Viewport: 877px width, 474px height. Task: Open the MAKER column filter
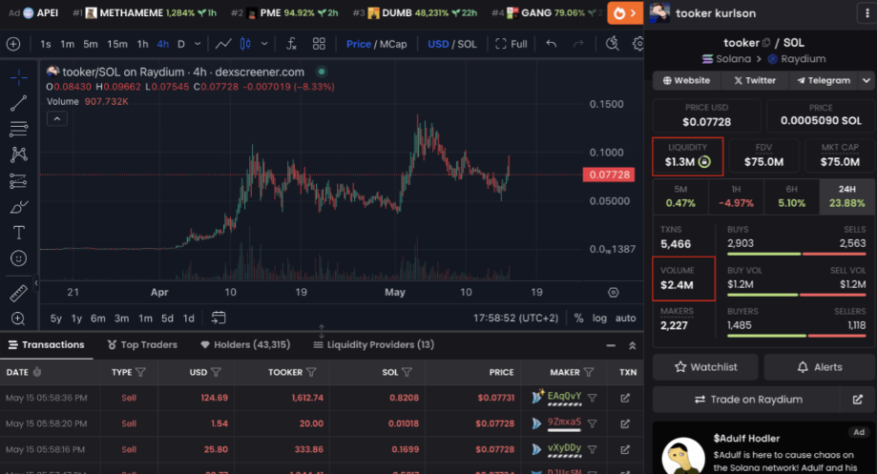(x=589, y=372)
